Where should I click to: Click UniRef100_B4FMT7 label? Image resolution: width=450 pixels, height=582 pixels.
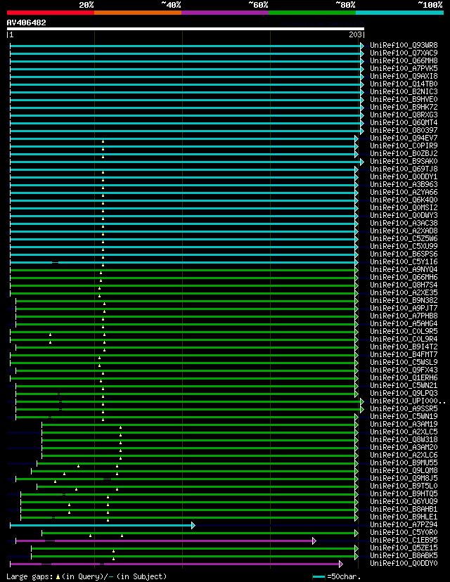404,355
